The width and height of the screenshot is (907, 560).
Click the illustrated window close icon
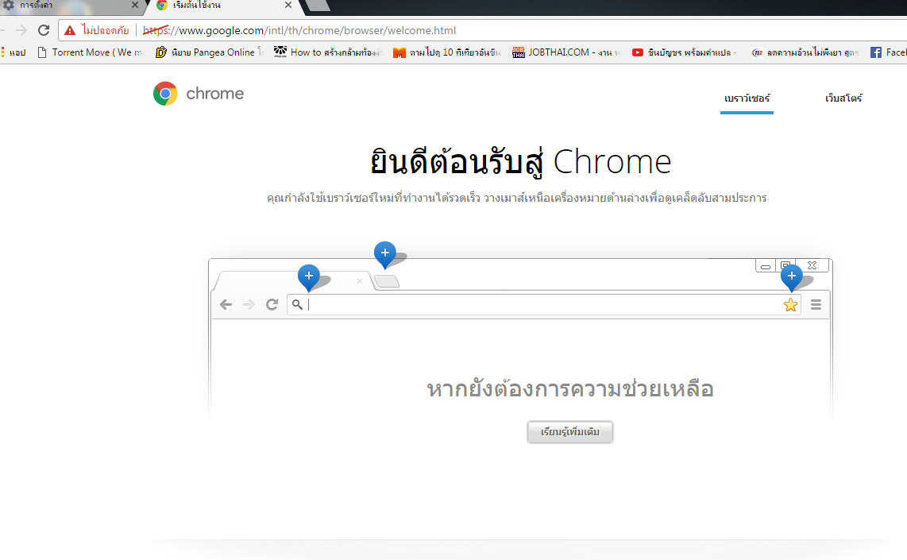pos(812,265)
